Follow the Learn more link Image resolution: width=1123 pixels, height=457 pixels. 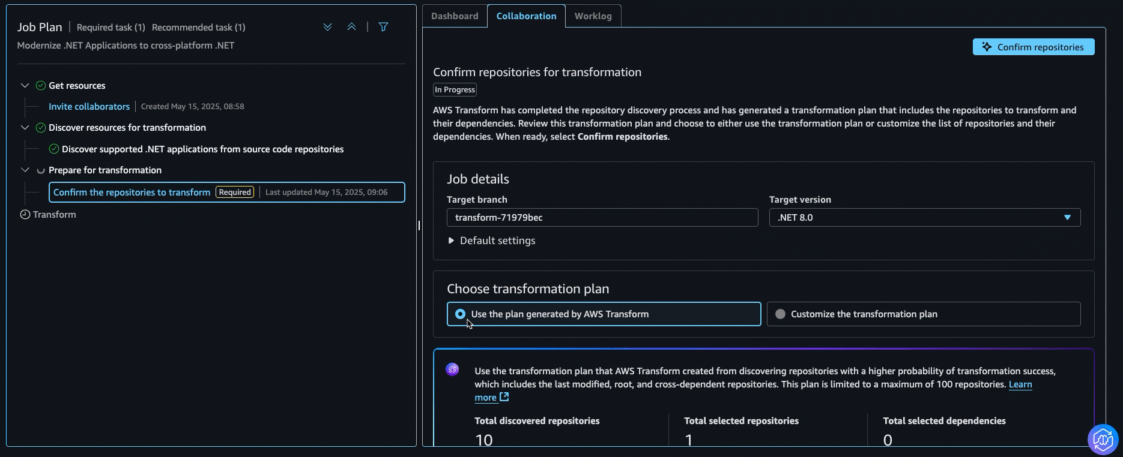coord(1020,384)
